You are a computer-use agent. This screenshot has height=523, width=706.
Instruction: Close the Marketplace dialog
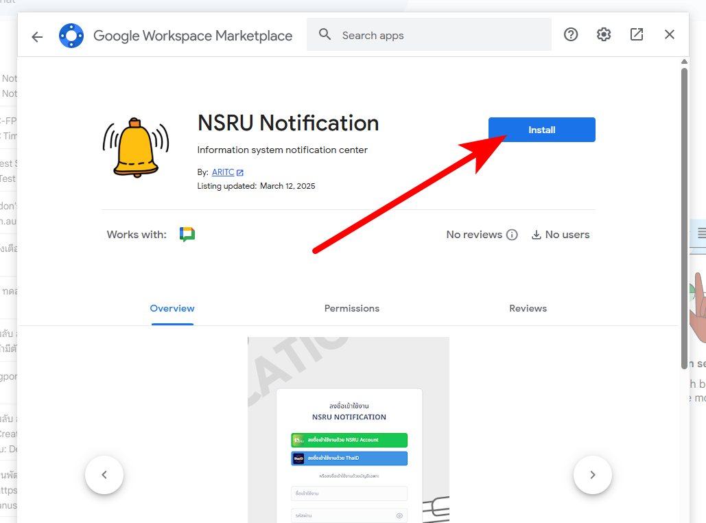[x=669, y=34]
